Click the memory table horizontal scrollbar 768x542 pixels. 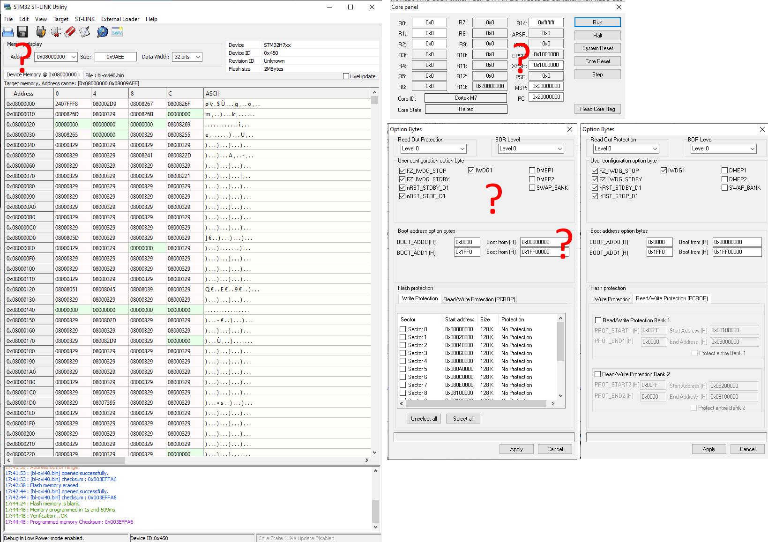tap(187, 460)
